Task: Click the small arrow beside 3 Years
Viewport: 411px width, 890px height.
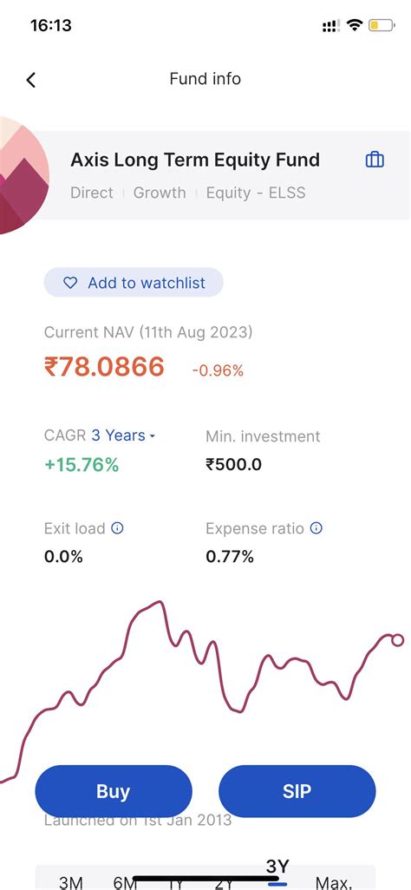Action: 152,436
